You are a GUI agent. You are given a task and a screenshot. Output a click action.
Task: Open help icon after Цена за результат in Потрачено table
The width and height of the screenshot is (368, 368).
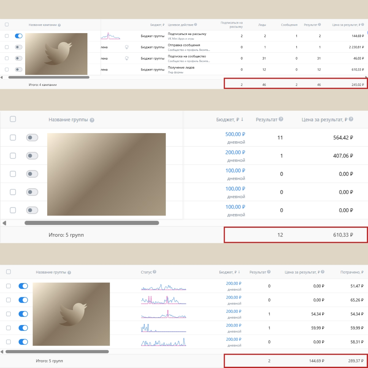pos(323,272)
